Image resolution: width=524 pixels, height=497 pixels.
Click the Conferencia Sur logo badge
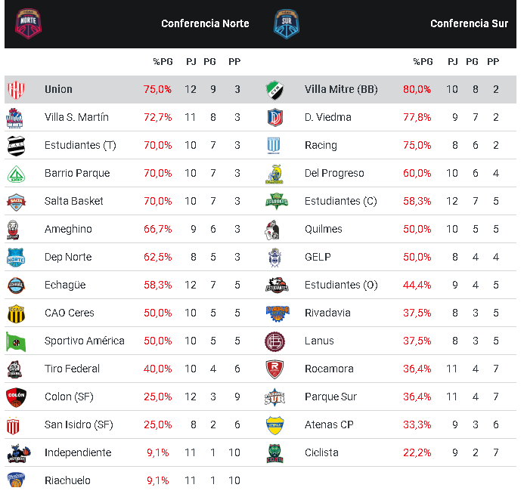(x=287, y=23)
